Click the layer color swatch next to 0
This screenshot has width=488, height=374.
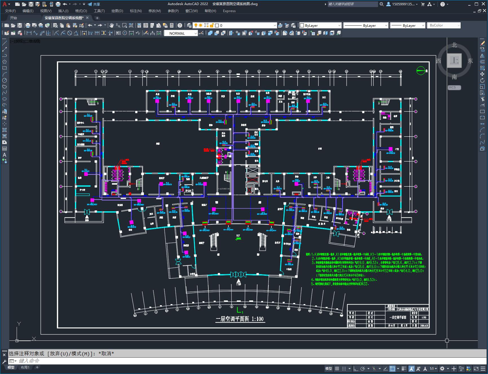tap(217, 25)
